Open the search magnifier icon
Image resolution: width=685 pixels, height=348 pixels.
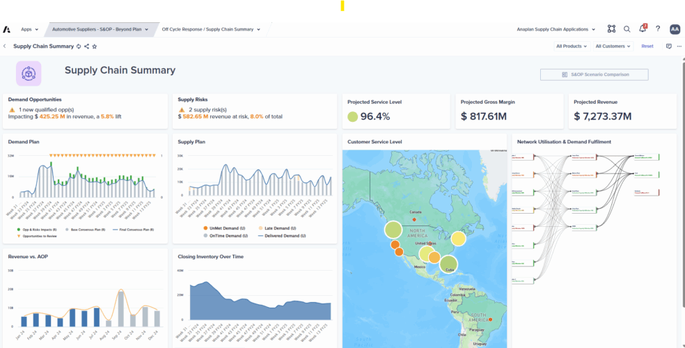tap(627, 29)
